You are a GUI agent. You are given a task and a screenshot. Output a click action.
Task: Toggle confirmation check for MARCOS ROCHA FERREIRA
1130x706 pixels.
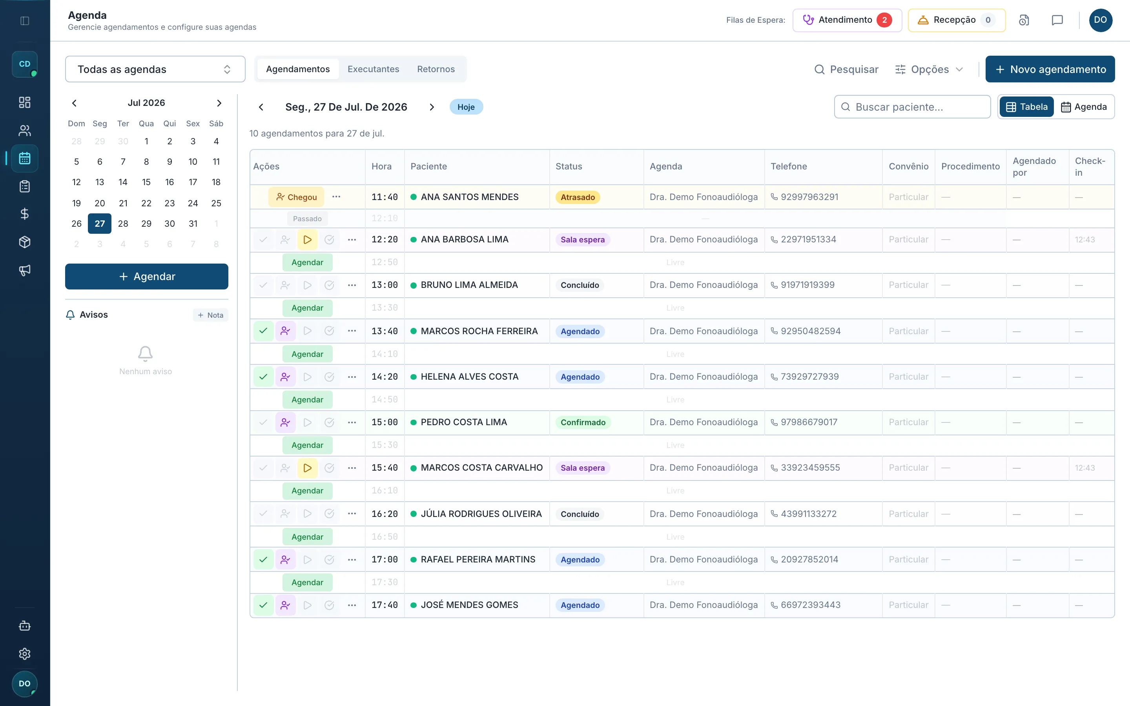263,331
